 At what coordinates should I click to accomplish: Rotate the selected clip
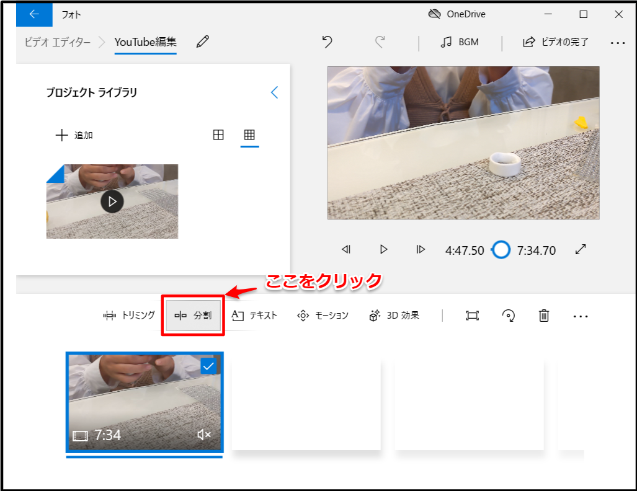[508, 316]
